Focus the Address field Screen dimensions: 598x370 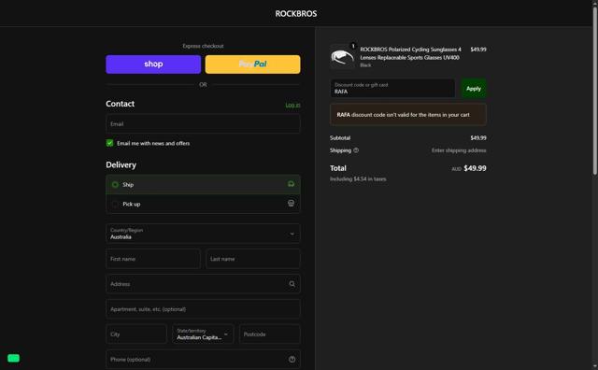203,284
